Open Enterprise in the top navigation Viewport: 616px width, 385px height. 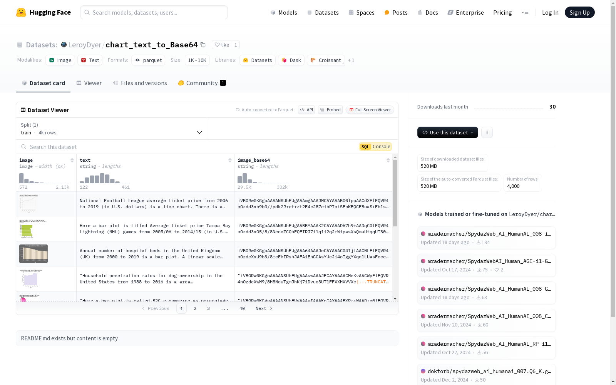click(x=465, y=12)
